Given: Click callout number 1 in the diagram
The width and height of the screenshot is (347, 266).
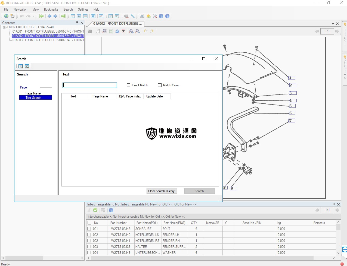Looking at the screenshot, I should pyautogui.click(x=292, y=78).
